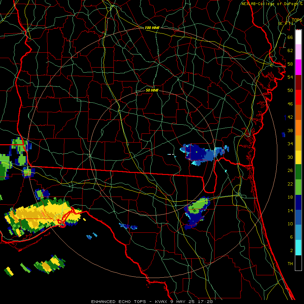Image resolution: width=304 pixels, height=304 pixels.
Task: Click the green-topped echo southeast of radar
Action: 197,212
